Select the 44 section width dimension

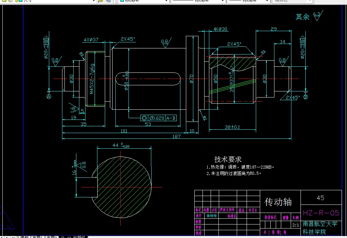pos(121,145)
